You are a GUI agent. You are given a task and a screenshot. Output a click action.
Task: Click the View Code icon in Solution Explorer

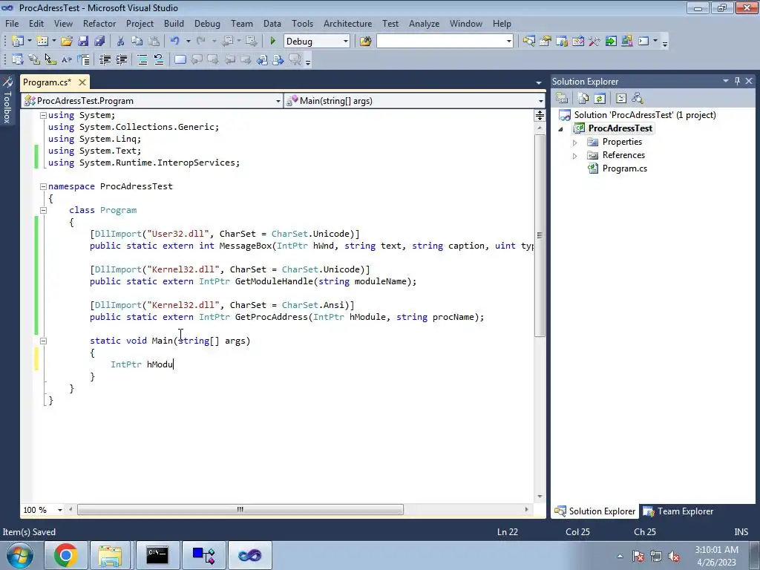tap(621, 99)
